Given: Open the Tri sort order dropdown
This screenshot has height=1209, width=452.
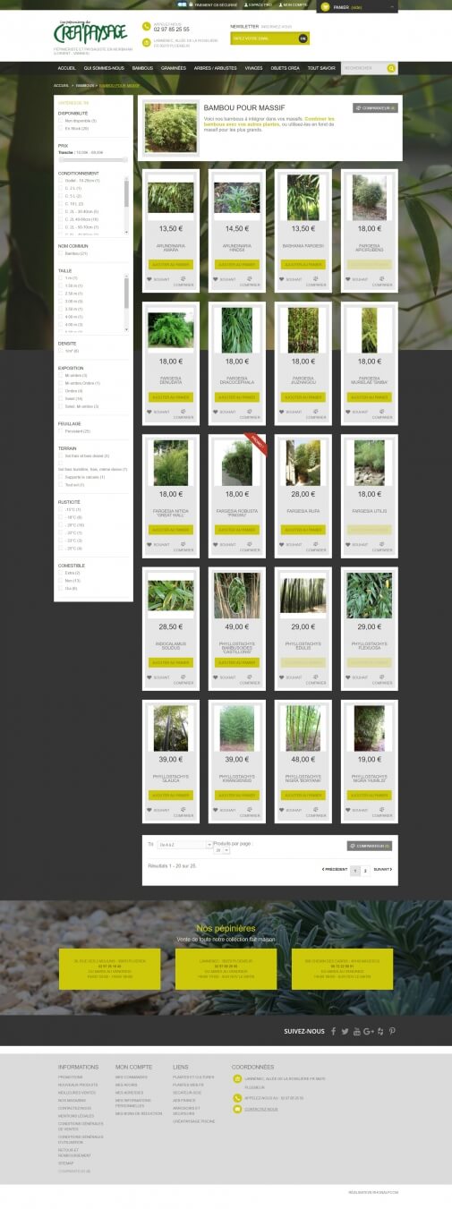Looking at the screenshot, I should coord(184,845).
